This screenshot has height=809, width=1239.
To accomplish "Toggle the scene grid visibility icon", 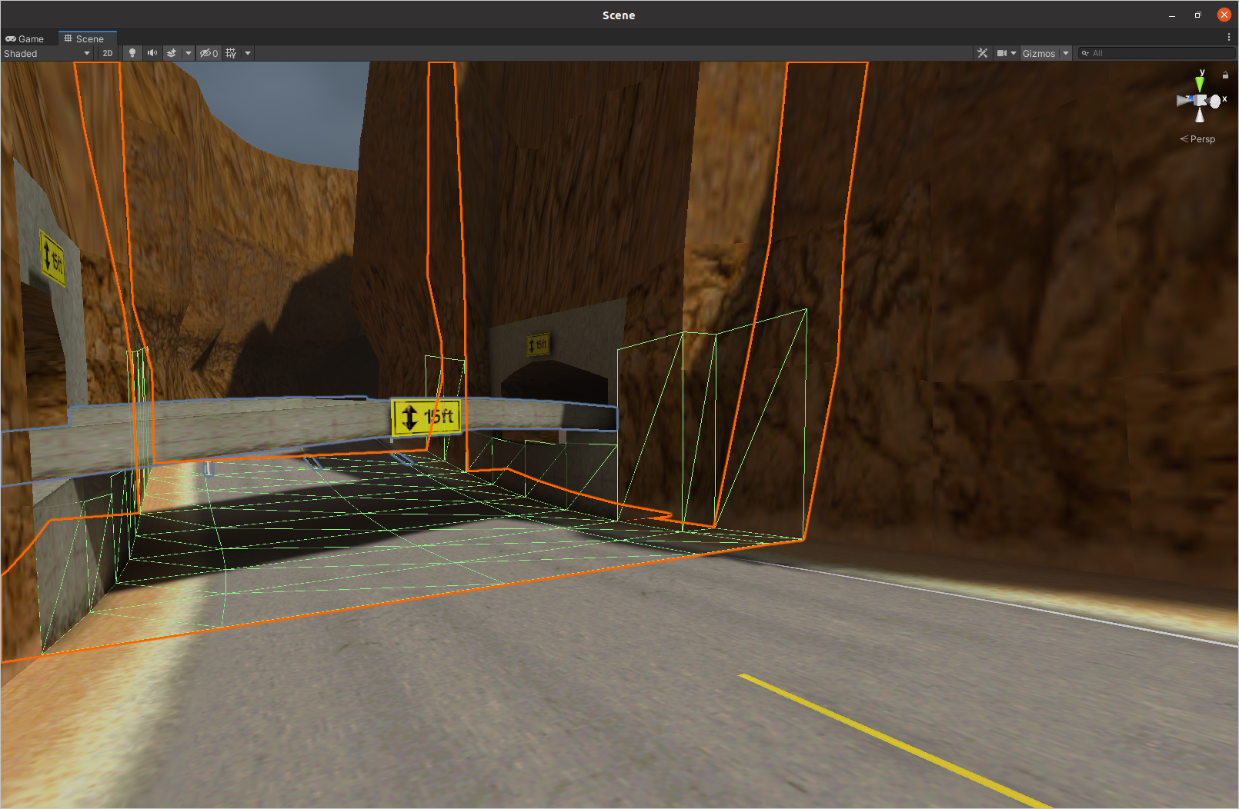I will (x=229, y=52).
